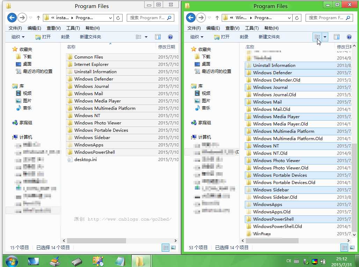Click horizontal scrollbar thumb in right window
The width and height of the screenshot is (359, 267).
[x=272, y=241]
